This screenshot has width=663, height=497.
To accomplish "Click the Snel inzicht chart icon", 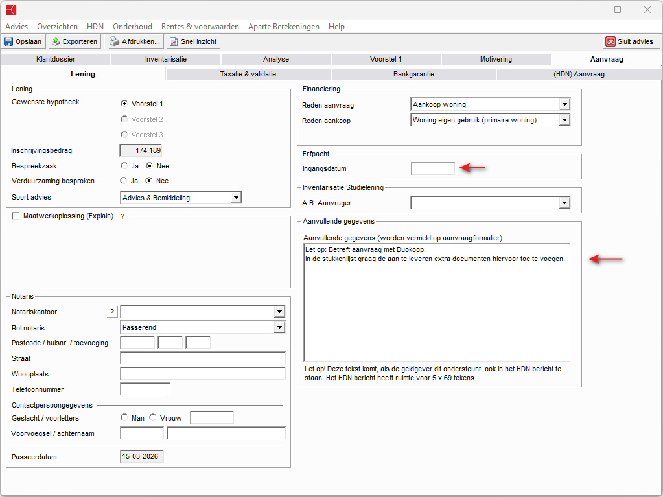I will [174, 41].
